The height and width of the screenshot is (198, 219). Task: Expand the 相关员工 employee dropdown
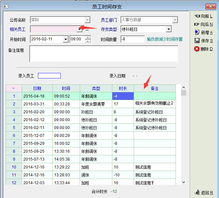click(79, 29)
